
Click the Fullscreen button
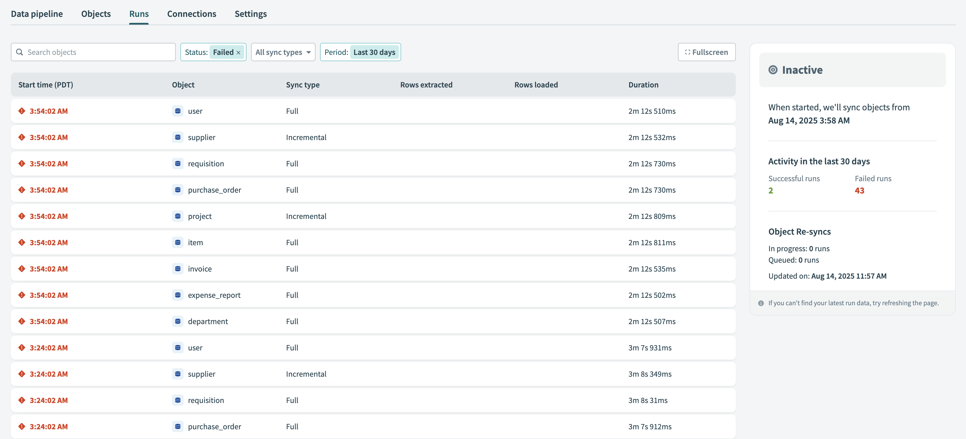tap(707, 52)
